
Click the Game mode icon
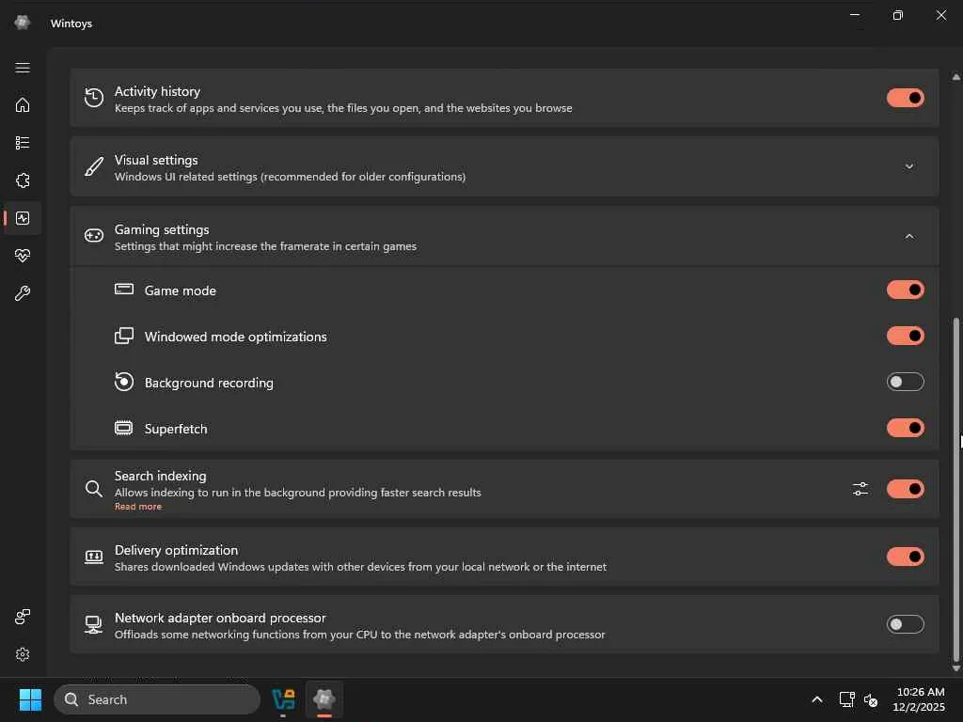[x=124, y=290]
